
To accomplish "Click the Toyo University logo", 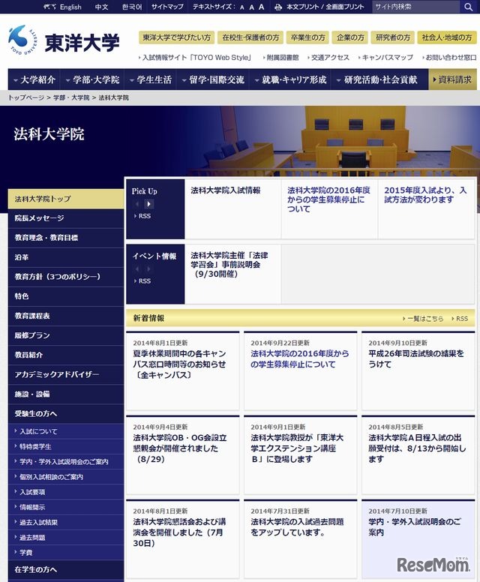I will point(64,41).
